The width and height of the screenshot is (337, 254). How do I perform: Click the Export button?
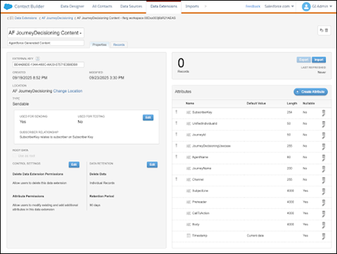tap(304, 60)
